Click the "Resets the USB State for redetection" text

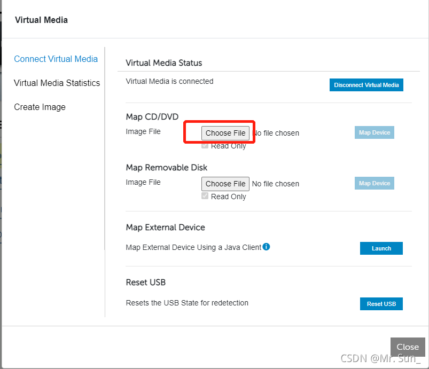click(x=187, y=303)
